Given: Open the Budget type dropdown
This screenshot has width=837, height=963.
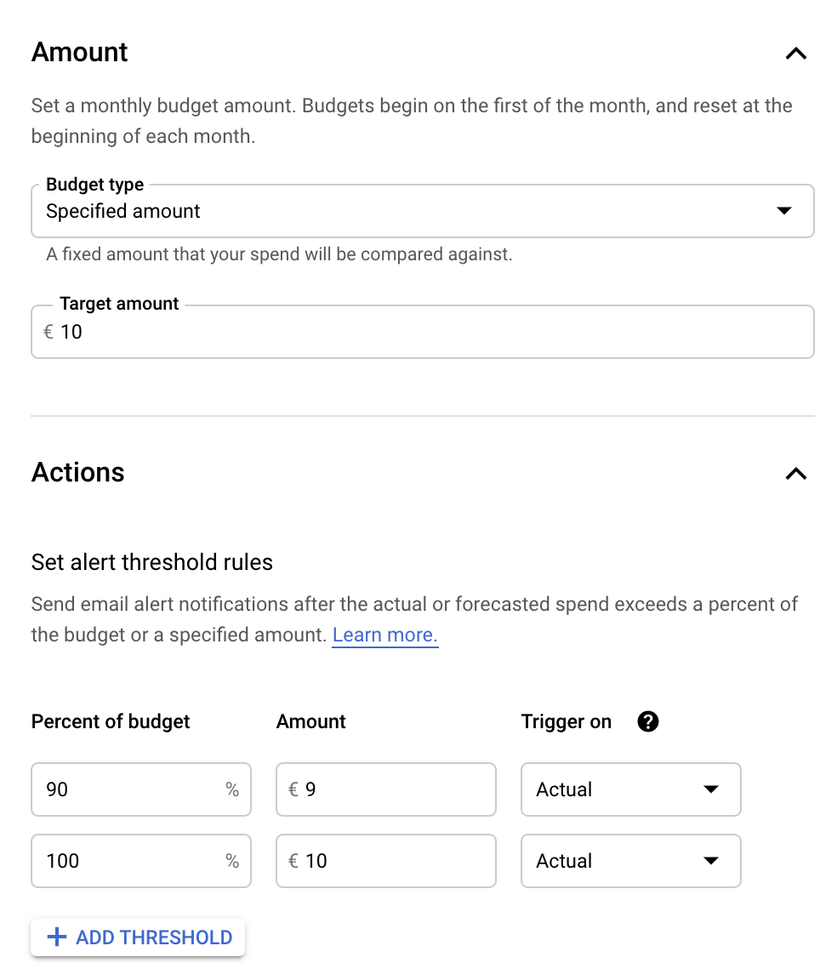Looking at the screenshot, I should click(x=422, y=211).
